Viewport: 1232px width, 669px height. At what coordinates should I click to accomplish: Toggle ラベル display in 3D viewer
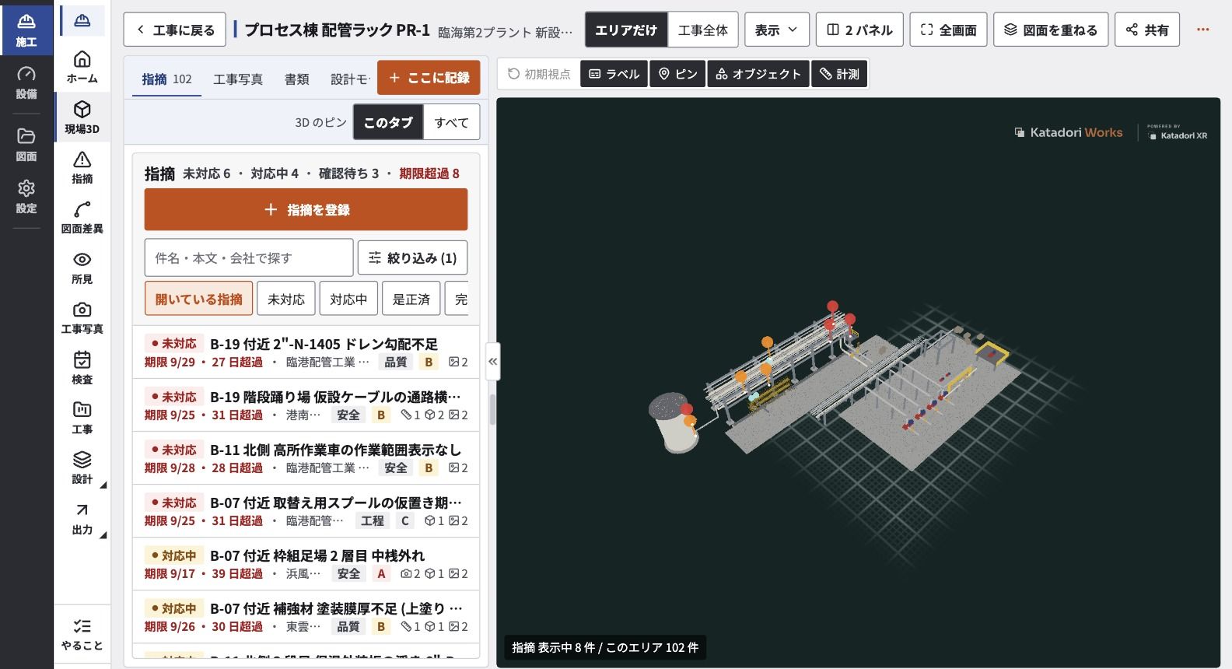tap(614, 74)
